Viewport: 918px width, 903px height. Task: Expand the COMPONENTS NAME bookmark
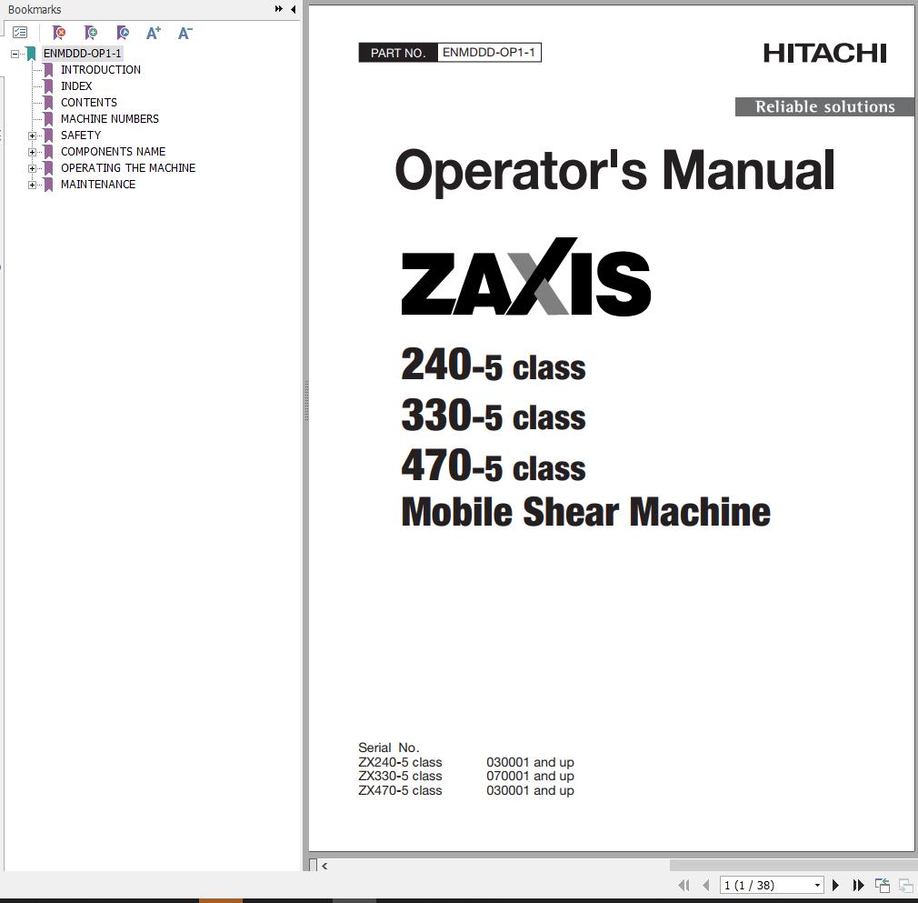33,152
